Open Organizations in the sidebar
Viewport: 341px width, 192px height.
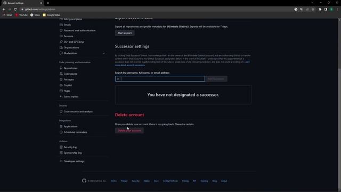click(71, 47)
